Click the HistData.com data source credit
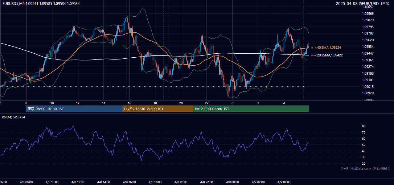This screenshot has width=394, height=185. [366, 168]
